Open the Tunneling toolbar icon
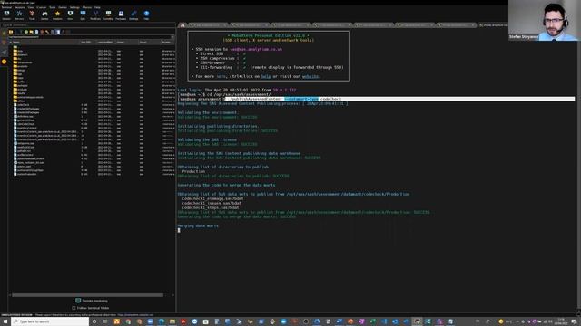 pos(108,14)
